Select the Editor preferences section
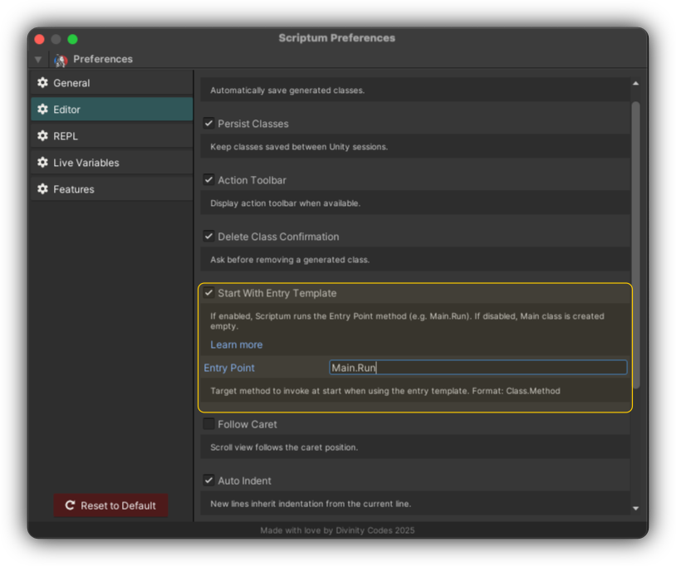The height and width of the screenshot is (566, 676). pos(112,110)
